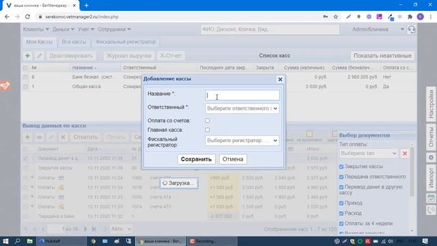Image resolution: width=437 pixels, height=246 pixels.
Task: Uncheck the Перевод денег в другую кассу filter
Action: tap(341, 187)
